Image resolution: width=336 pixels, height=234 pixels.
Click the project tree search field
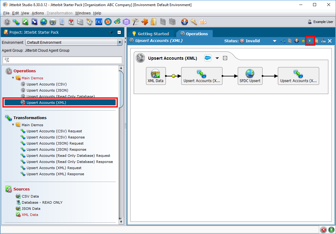coord(62,60)
